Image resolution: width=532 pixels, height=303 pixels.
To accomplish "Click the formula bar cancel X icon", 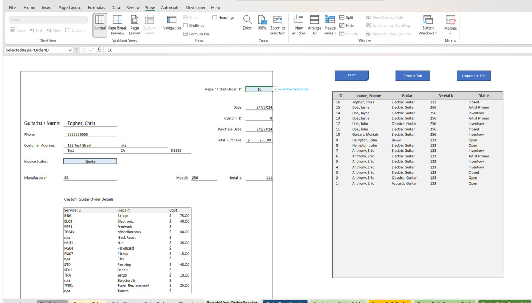I will click(83, 50).
